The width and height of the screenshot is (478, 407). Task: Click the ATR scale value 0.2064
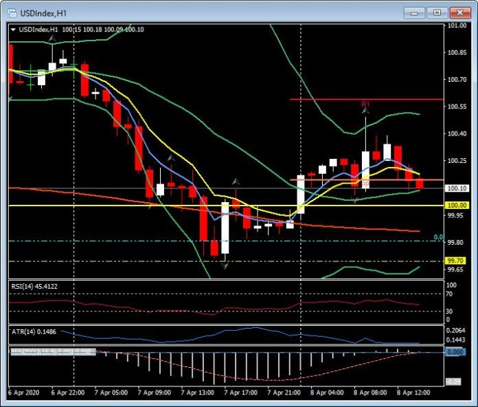(x=455, y=330)
